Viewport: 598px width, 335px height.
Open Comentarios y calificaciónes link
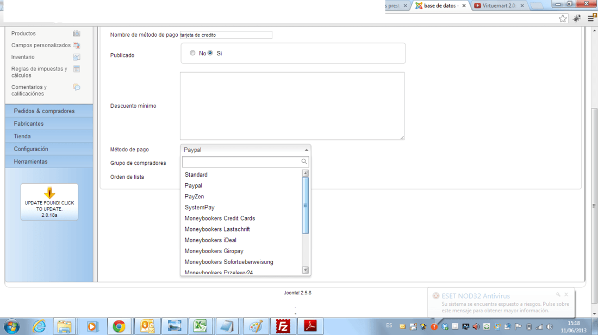click(29, 91)
